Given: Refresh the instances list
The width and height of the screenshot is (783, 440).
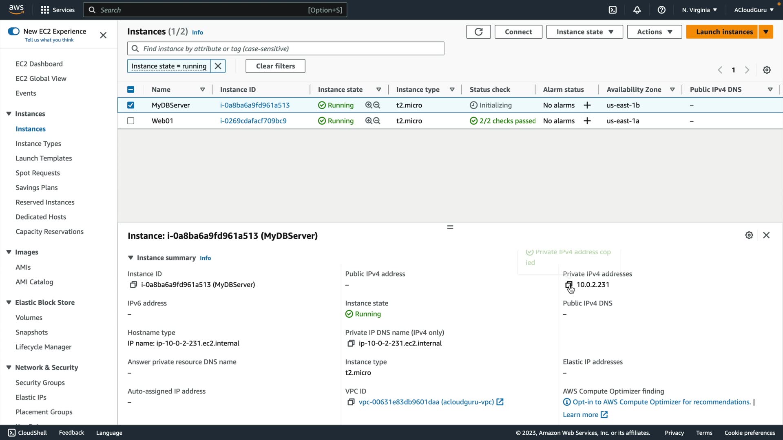Looking at the screenshot, I should coord(478,32).
